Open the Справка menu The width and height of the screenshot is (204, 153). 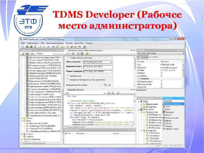tap(89, 43)
